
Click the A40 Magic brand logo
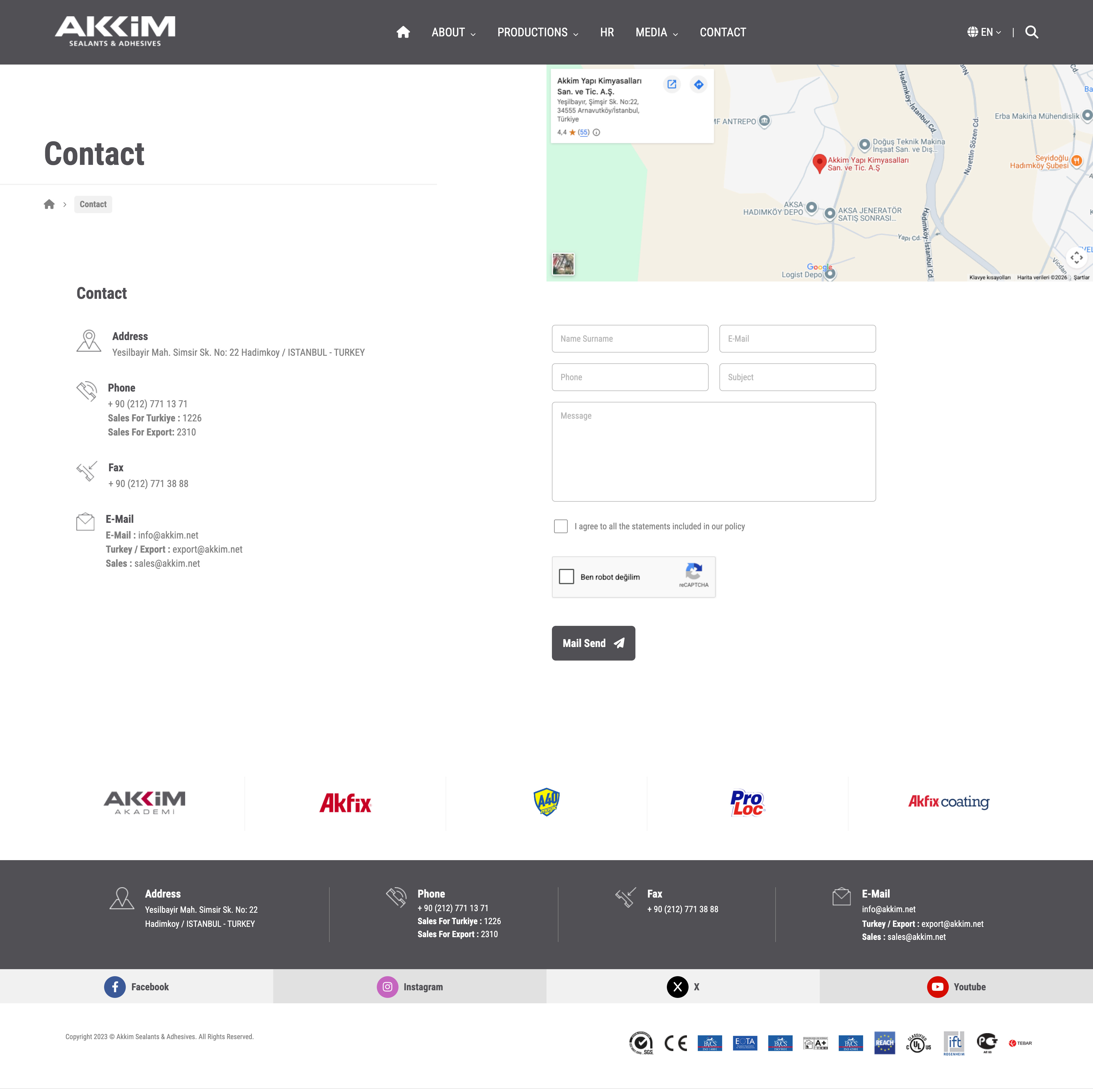click(546, 802)
